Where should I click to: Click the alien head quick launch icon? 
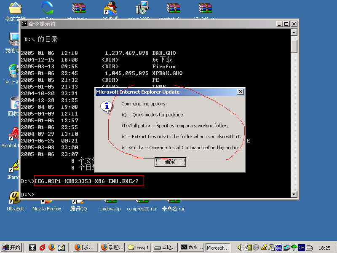coord(32,248)
